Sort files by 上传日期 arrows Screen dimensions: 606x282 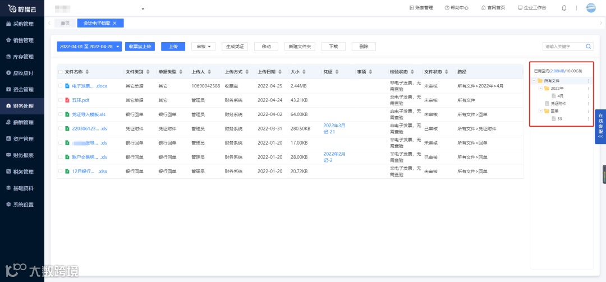[280, 72]
